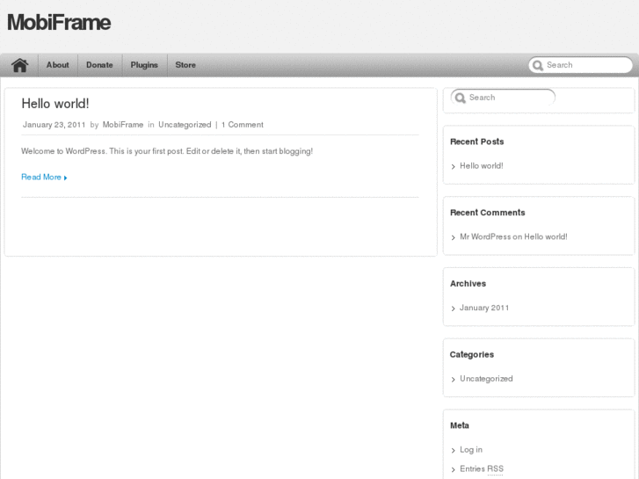Open the January 2011 archive
The width and height of the screenshot is (639, 479).
point(484,308)
